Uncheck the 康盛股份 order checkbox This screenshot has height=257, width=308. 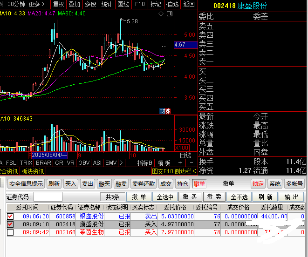[x=10, y=224]
